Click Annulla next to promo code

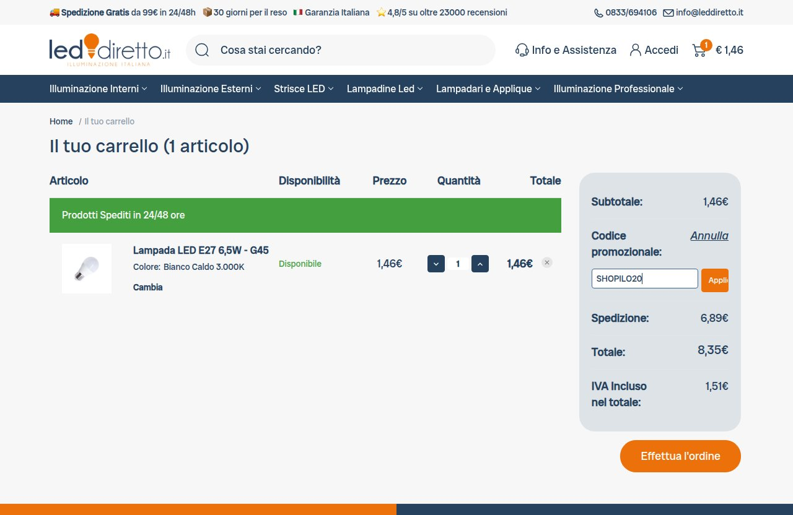(709, 236)
